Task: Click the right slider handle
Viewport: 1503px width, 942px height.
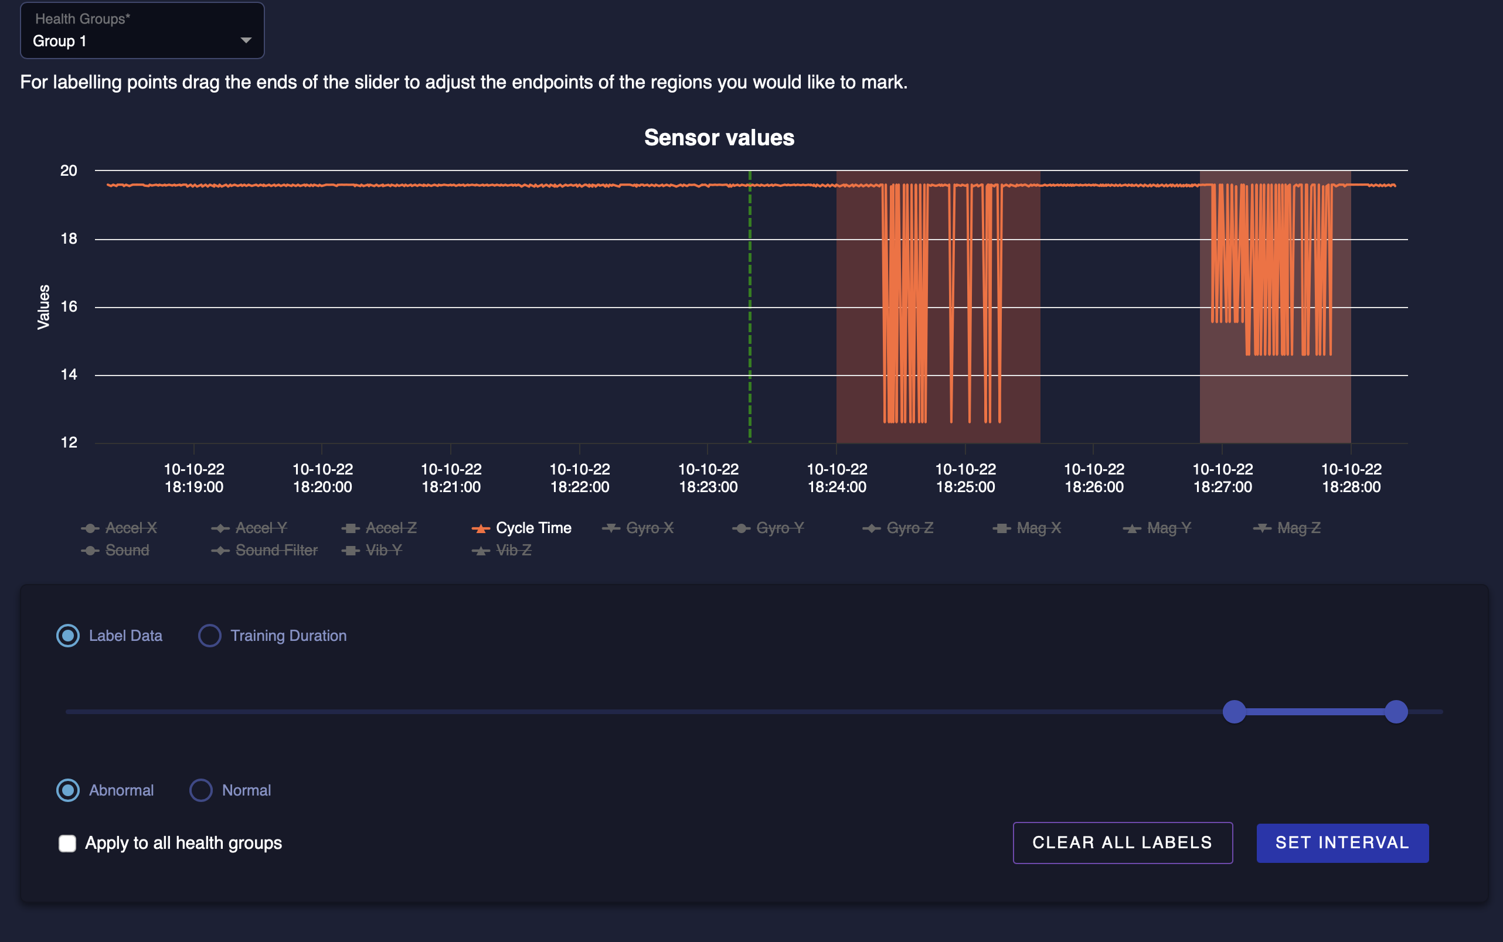Action: (1396, 712)
